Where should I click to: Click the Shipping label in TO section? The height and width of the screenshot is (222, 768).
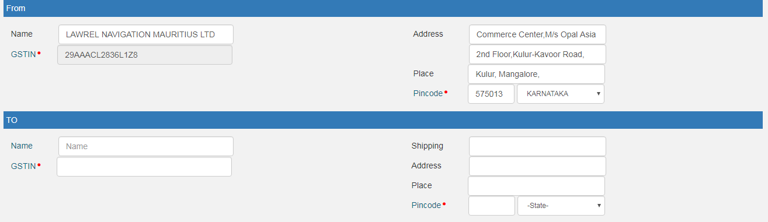428,146
